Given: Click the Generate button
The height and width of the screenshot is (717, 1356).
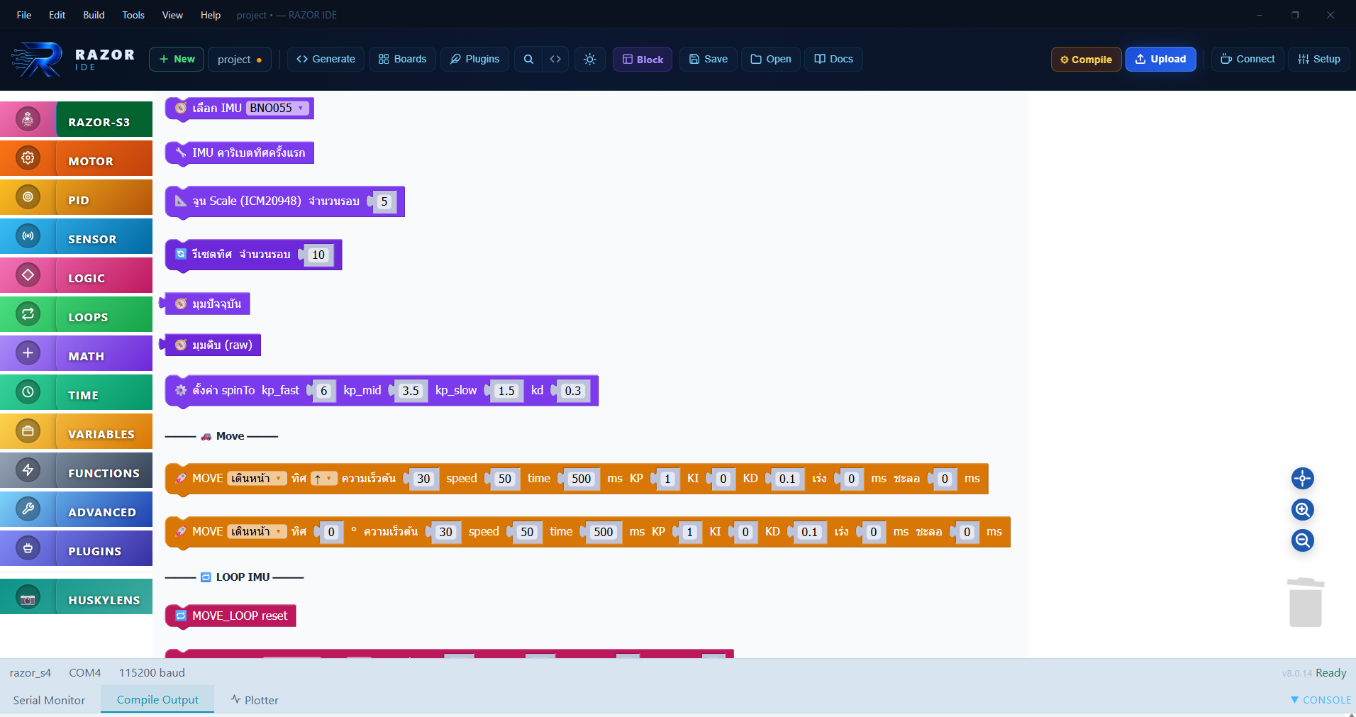Looking at the screenshot, I should pyautogui.click(x=326, y=60).
